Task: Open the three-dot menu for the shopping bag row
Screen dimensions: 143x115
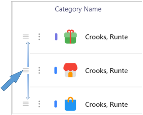Action: coord(39,104)
